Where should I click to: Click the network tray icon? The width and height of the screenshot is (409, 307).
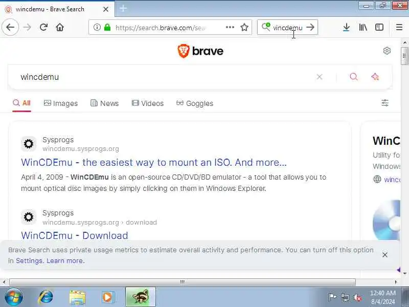(x=345, y=297)
